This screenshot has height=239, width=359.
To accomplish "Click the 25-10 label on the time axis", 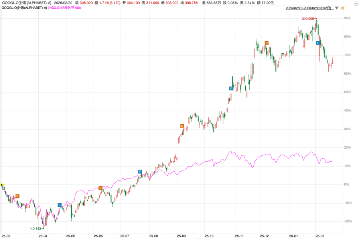I will point(209,236).
